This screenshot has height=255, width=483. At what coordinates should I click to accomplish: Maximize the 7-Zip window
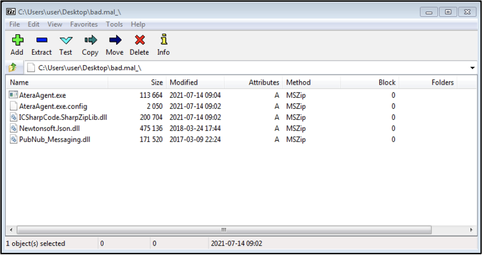pyautogui.click(x=448, y=12)
